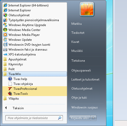Click the "TivaxTools" text label

click(x=21, y=94)
